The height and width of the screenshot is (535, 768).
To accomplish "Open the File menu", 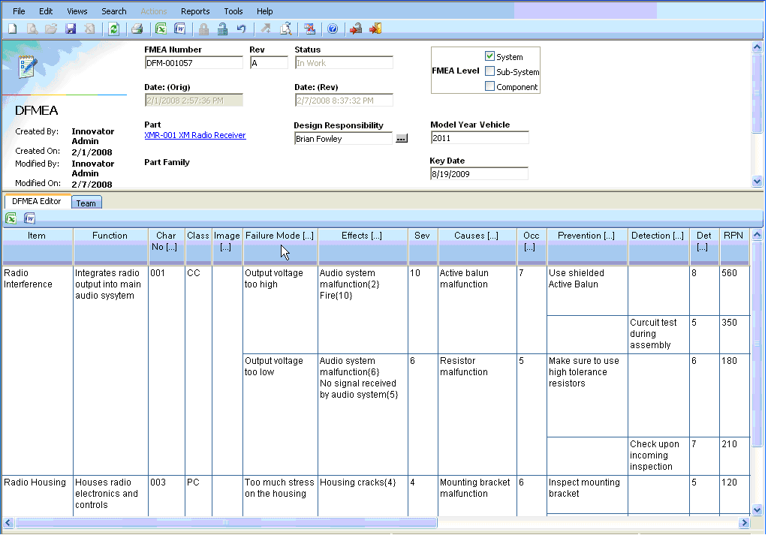I will 19,11.
